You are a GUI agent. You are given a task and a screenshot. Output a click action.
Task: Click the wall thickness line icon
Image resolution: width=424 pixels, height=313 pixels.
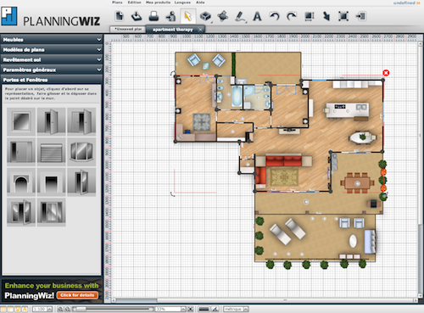point(204,309)
